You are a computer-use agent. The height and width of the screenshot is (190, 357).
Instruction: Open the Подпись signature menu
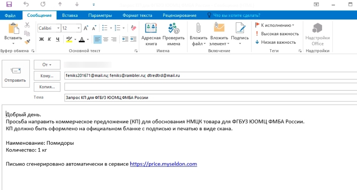(240, 34)
